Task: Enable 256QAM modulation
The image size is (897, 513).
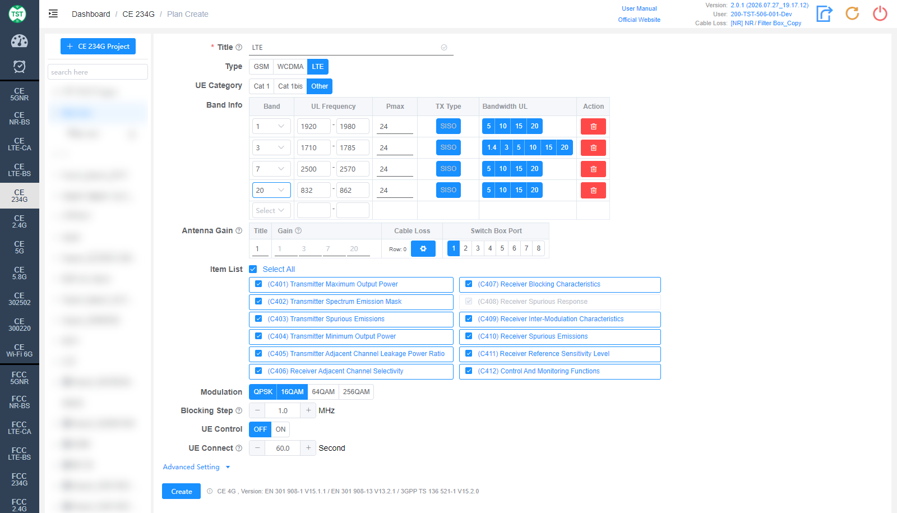Action: (357, 392)
